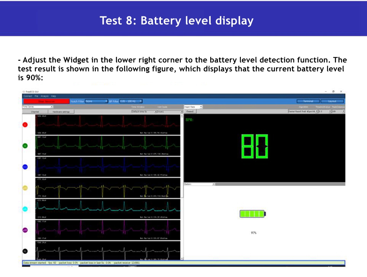367x277 pixels.
Task: Toggle the green lead II channel circle
Action: [25, 146]
